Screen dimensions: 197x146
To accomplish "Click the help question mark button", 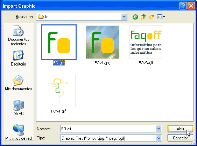I will [x=183, y=6].
